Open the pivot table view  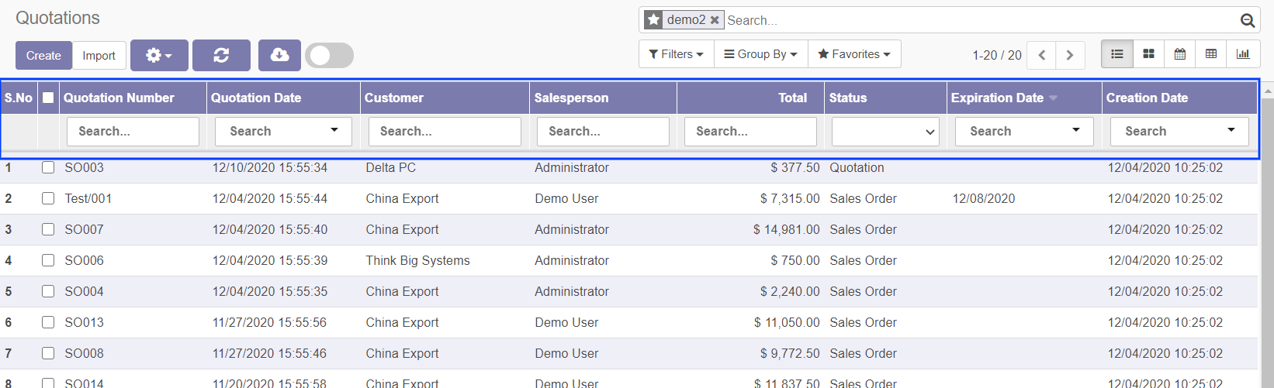1210,54
